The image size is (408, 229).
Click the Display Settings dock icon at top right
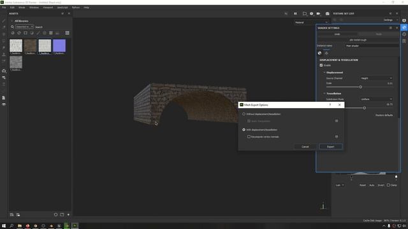tap(404, 20)
